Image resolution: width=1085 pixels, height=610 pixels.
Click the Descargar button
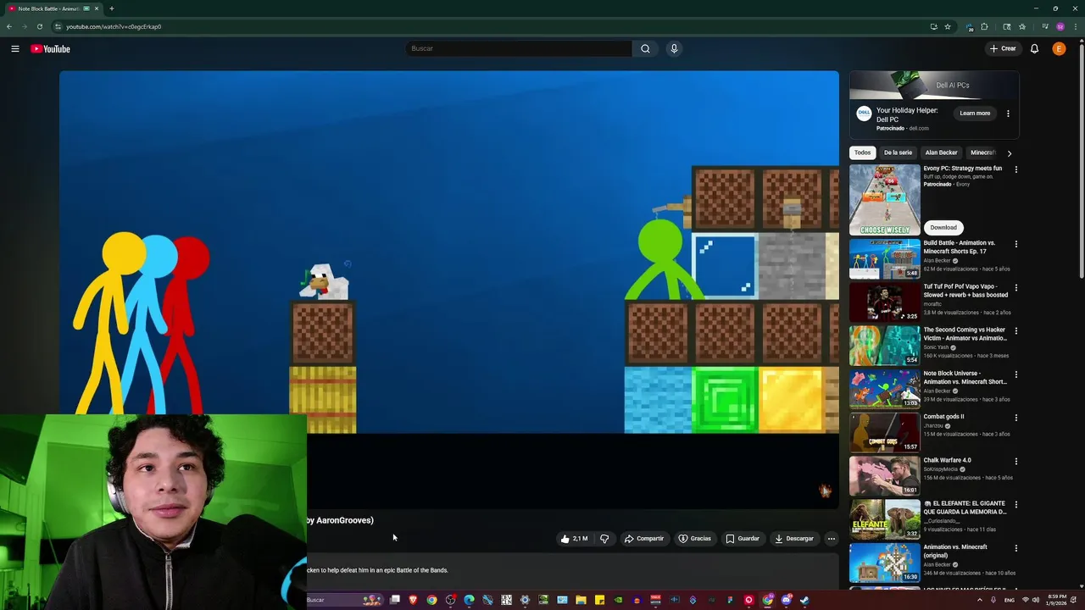click(x=794, y=539)
